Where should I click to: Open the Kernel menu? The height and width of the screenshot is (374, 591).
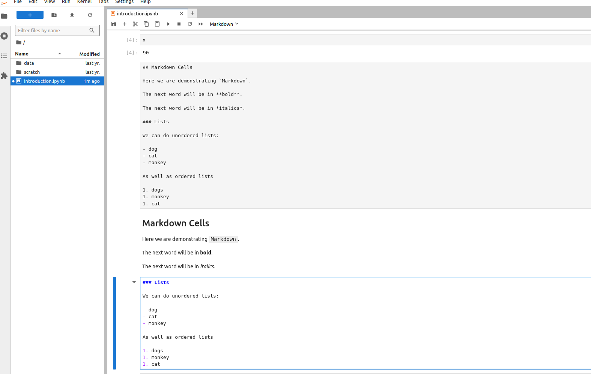click(84, 2)
